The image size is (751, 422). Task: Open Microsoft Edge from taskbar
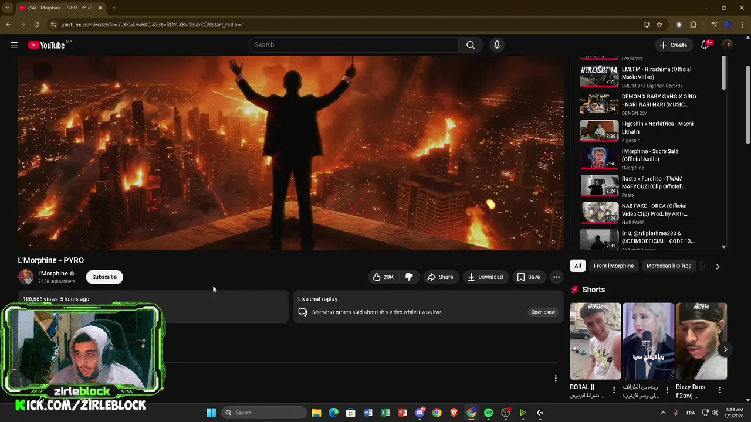pyautogui.click(x=333, y=413)
